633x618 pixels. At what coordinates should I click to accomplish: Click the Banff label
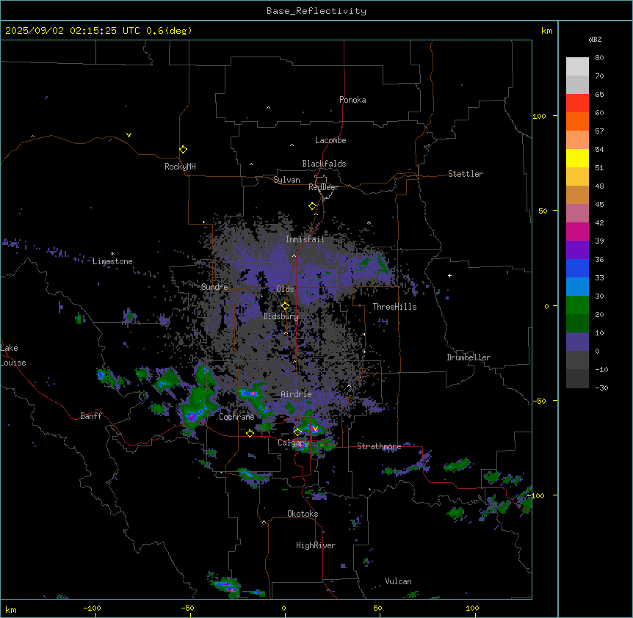click(91, 416)
